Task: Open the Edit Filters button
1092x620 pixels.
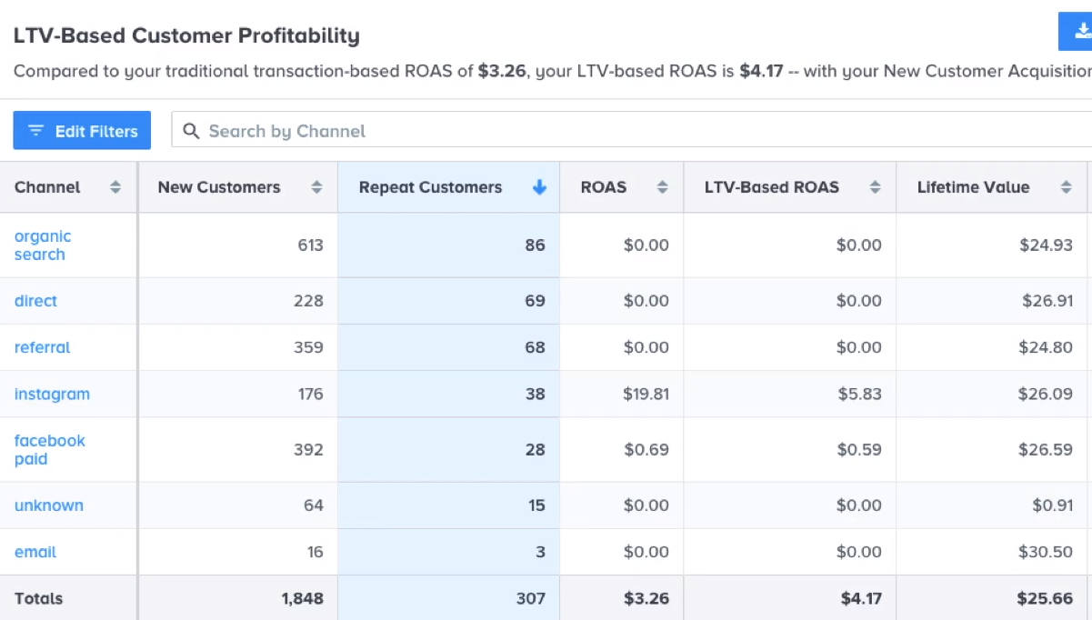Action: tap(82, 131)
